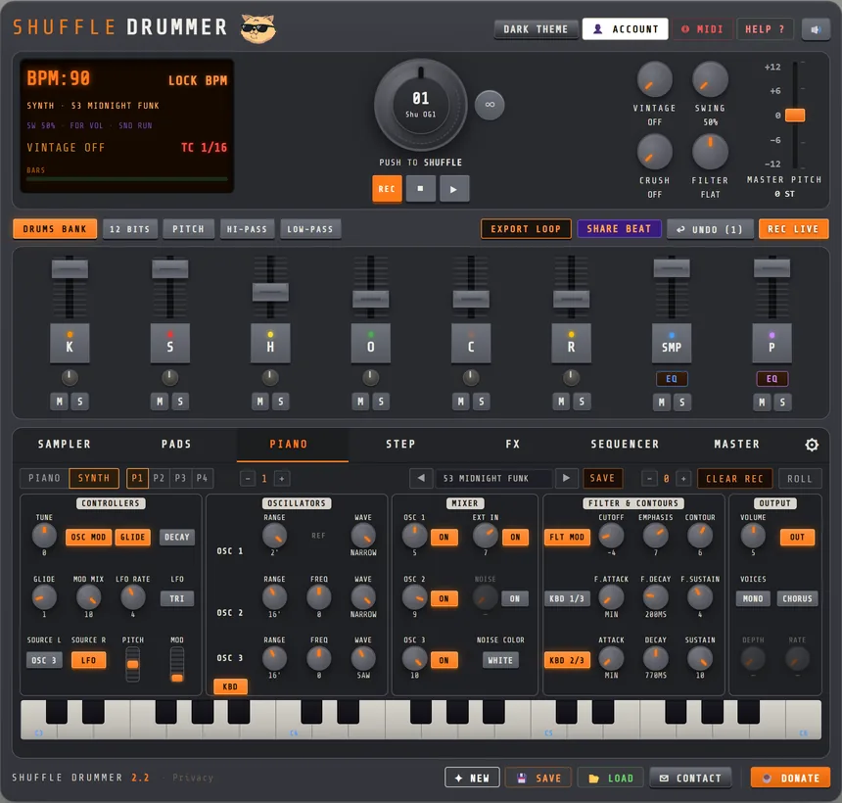Increase octave with plus next to P4
The width and height of the screenshot is (842, 803).
(282, 478)
